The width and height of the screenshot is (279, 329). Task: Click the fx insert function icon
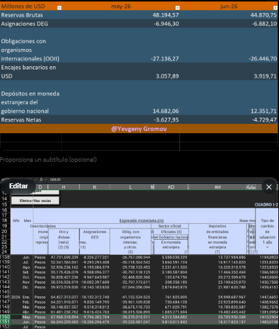tap(41, 180)
